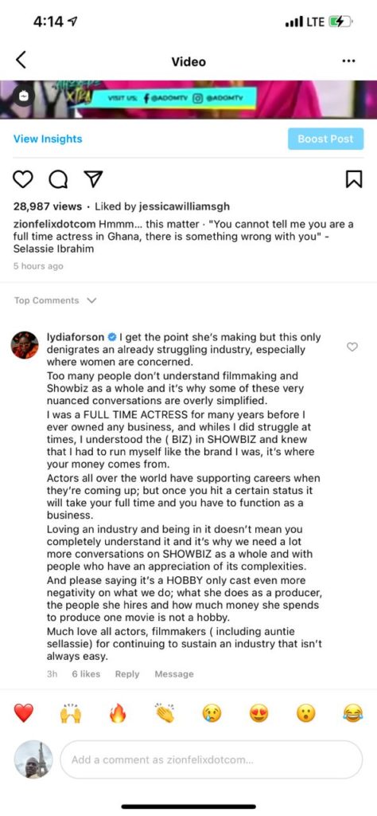Open the three-dot more options menu
This screenshot has height=816, width=377.
348,61
